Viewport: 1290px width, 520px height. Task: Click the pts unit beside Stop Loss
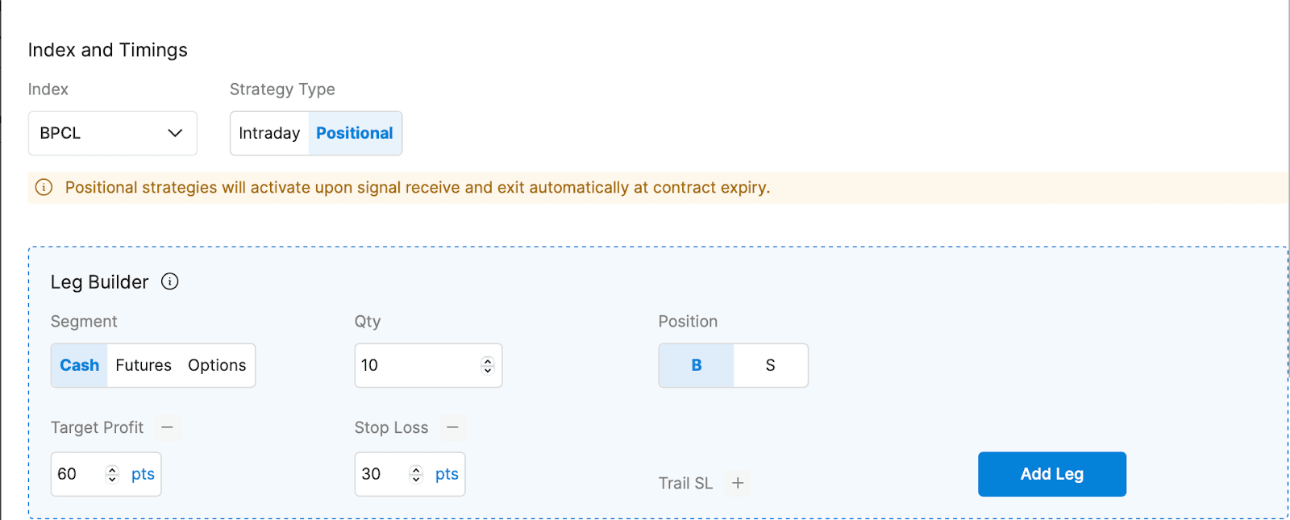[446, 474]
